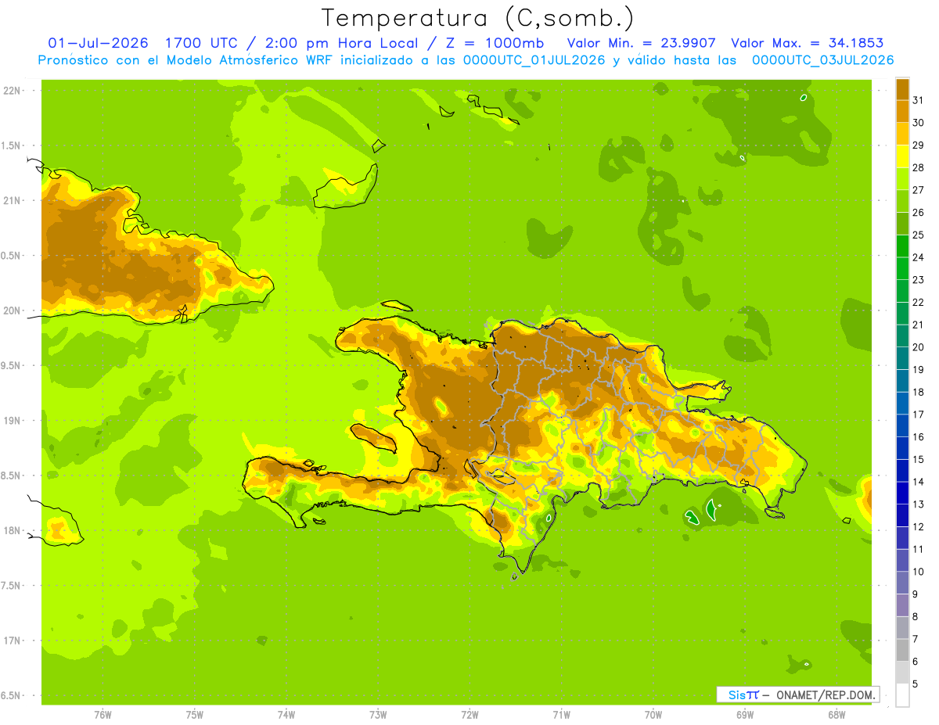Click the colorbar value "6"
The width and height of the screenshot is (939, 725).
click(x=916, y=662)
